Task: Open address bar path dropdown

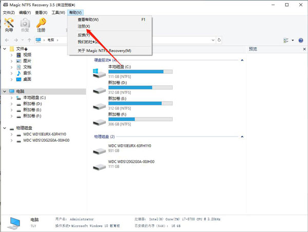Action: click(213, 40)
